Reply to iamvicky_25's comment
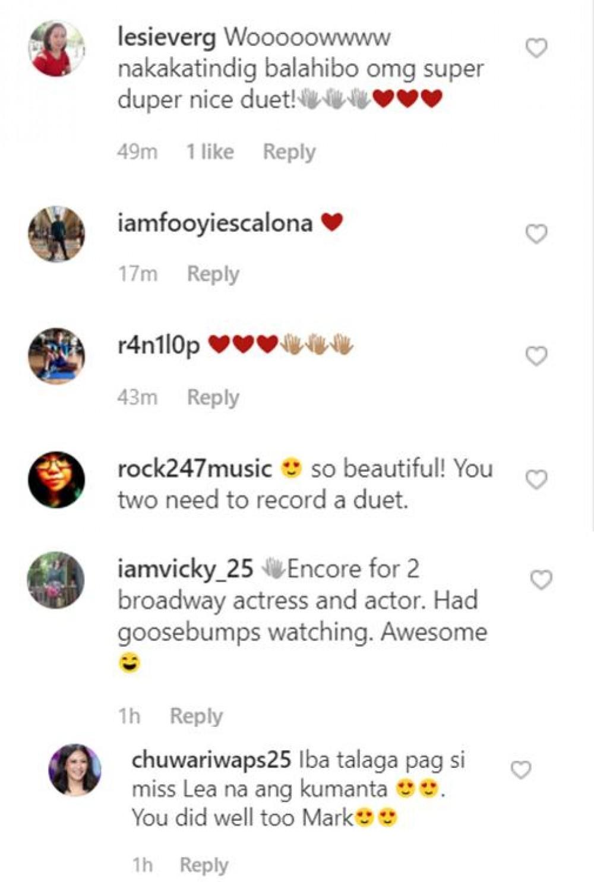 point(196,716)
